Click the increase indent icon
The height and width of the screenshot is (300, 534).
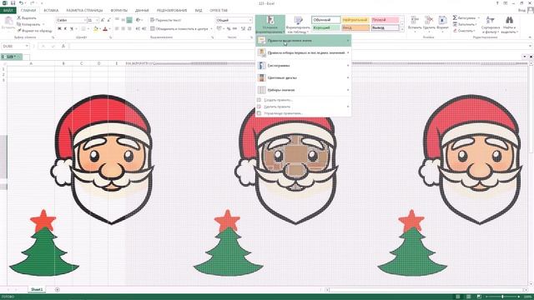[144, 29]
